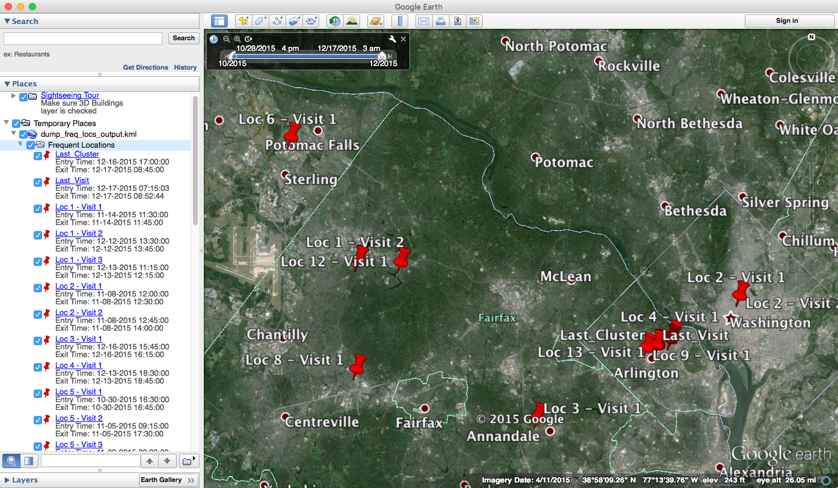
Task: Uncheck Loc 2 - Visit 2 checkbox
Action: 38,314
